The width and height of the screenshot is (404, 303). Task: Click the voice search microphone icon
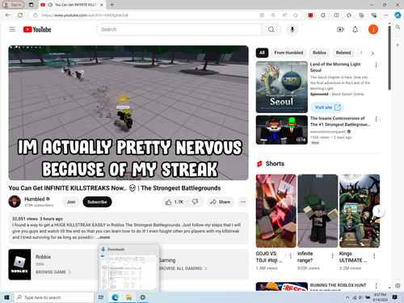[x=292, y=29]
